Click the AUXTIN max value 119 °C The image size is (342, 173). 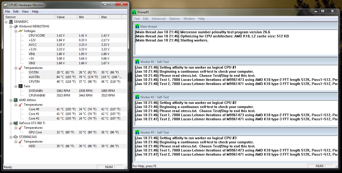point(111,77)
